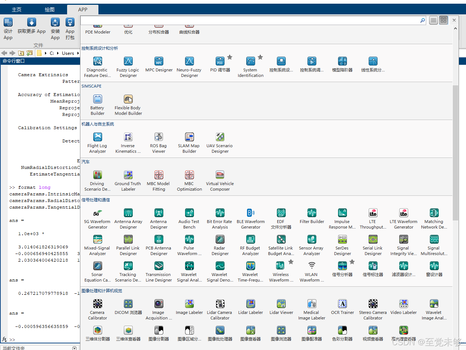Switch app gallery to grid view
466x350 pixels.
tap(443, 20)
